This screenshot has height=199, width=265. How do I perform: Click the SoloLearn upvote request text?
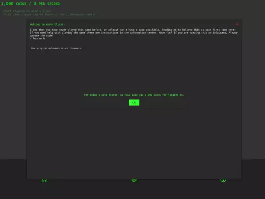click(133, 34)
